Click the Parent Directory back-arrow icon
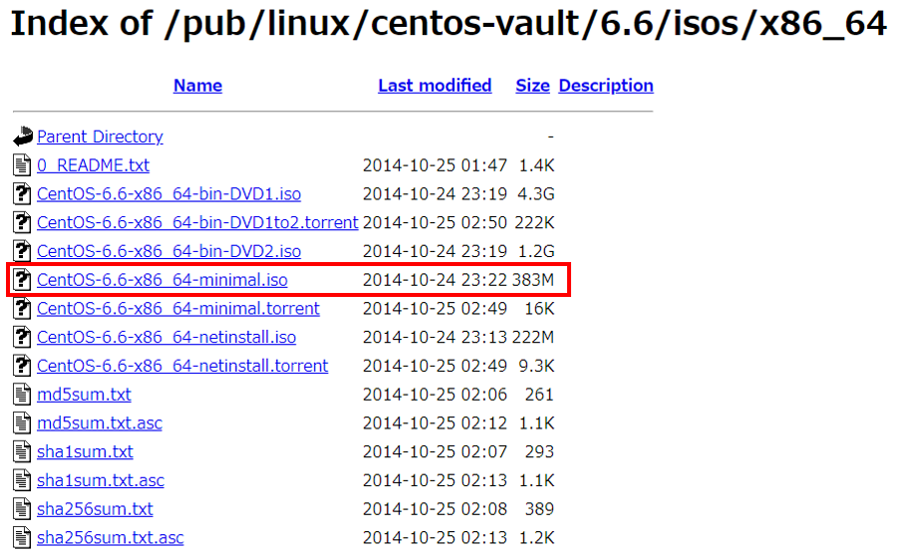 22,137
